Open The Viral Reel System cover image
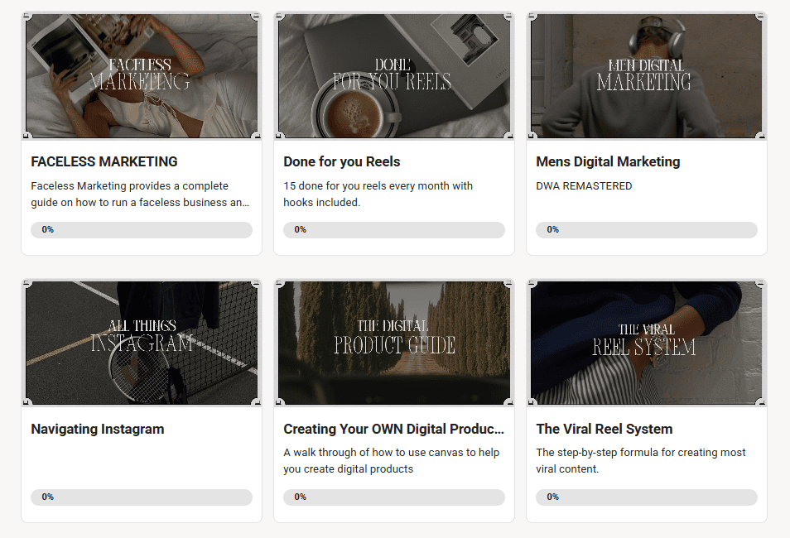This screenshot has height=538, width=790. pyautogui.click(x=646, y=343)
